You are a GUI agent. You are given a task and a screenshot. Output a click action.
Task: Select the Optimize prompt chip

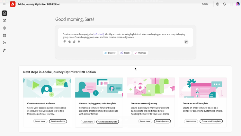click(140, 53)
